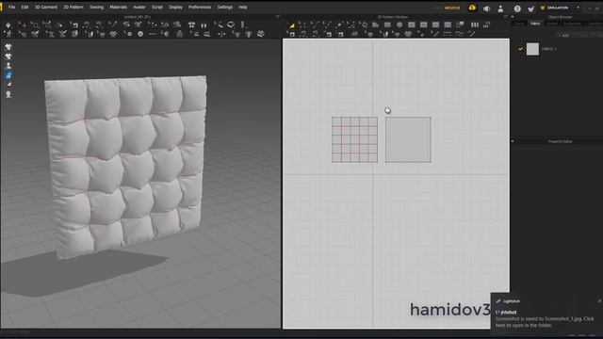
Task: Select the yellow Edit Pattern tool
Action: [x=291, y=25]
